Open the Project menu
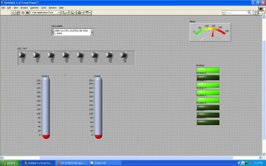 click(x=24, y=8)
